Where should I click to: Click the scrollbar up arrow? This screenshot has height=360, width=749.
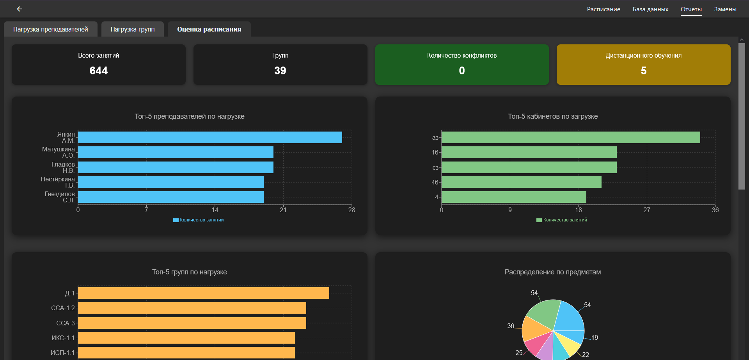click(742, 40)
